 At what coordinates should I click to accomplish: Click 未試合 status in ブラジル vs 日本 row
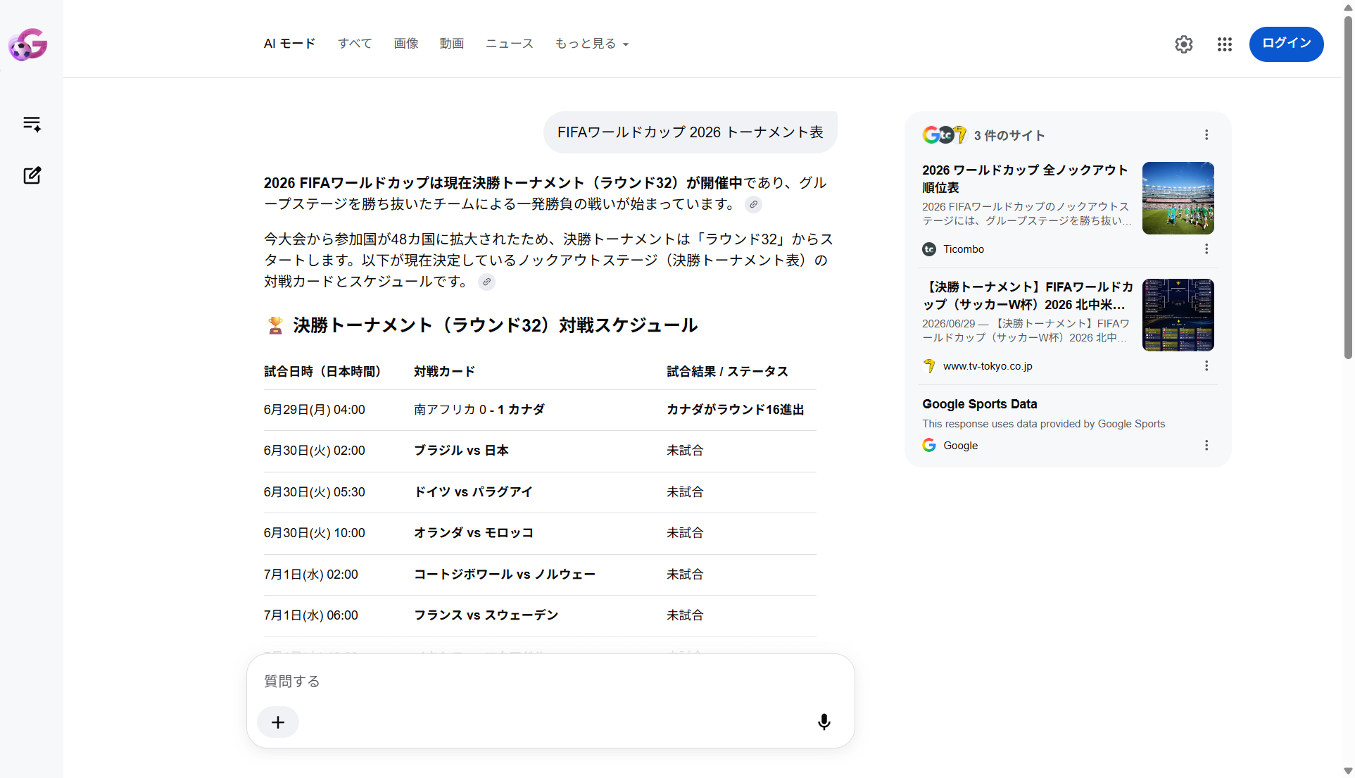[685, 451]
